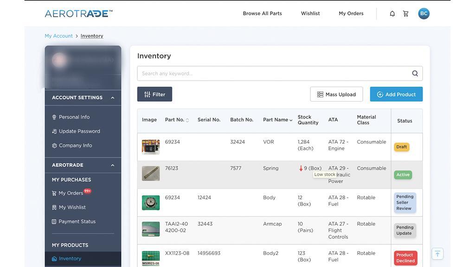Click the Add Product button
The height and width of the screenshot is (267, 475).
(x=396, y=94)
